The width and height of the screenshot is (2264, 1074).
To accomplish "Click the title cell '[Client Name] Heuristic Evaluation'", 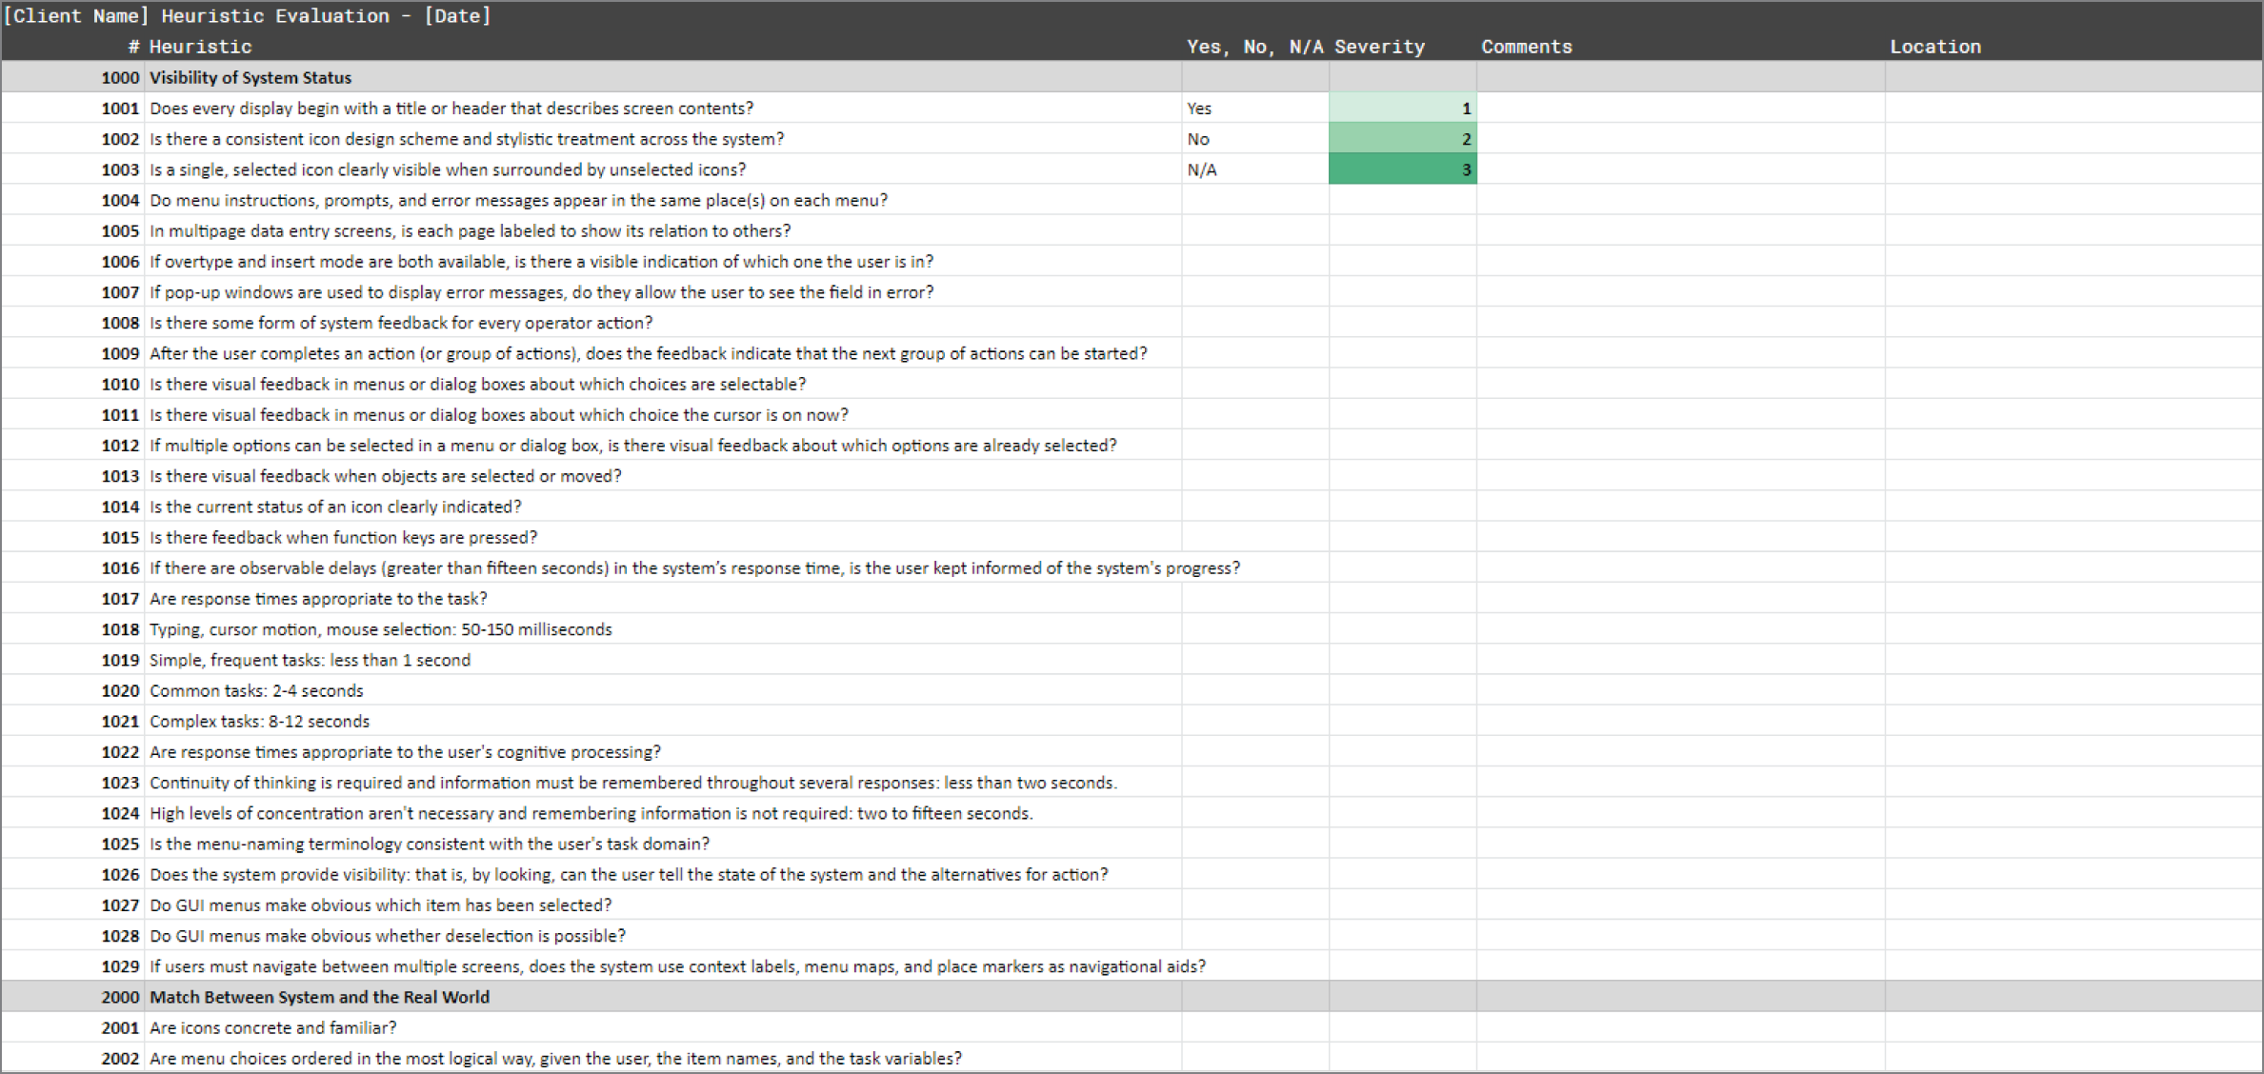I will click(x=248, y=15).
